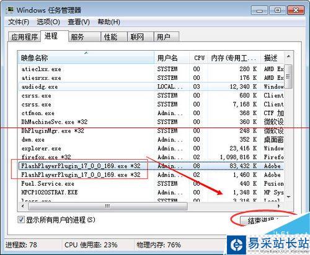Click the 进程数: 78 status entry
Image resolution: width=310 pixels, height=255 pixels.
[x=22, y=245]
